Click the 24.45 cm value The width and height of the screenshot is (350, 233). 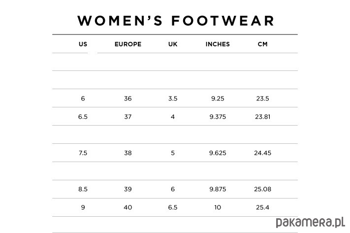coord(262,153)
